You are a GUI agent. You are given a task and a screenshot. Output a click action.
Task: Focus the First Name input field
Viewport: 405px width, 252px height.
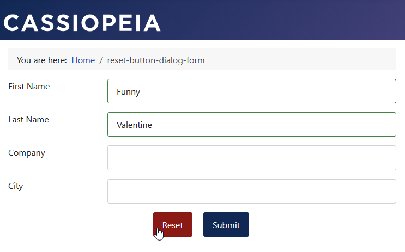(x=252, y=91)
